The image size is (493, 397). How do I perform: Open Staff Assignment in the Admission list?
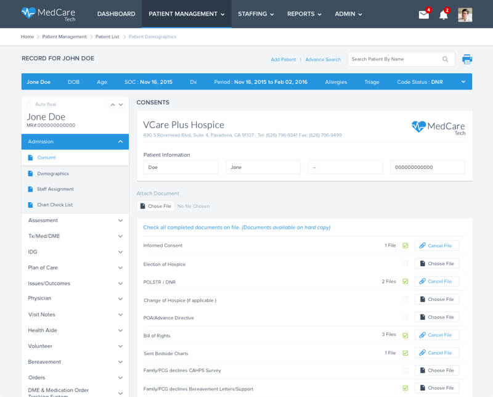coord(75,189)
